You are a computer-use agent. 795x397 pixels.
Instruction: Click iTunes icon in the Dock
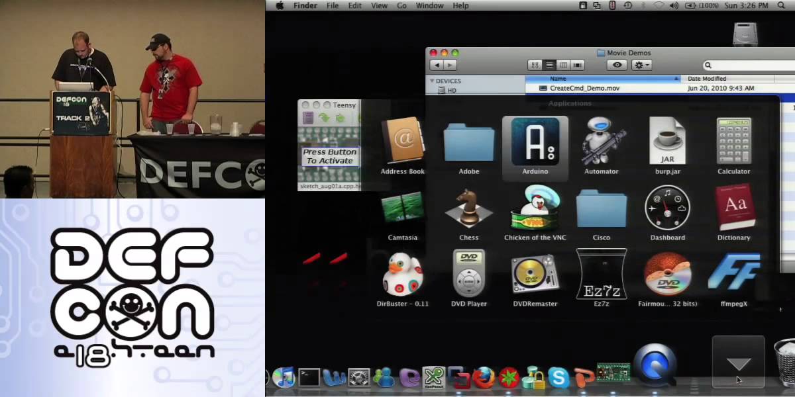tap(284, 377)
